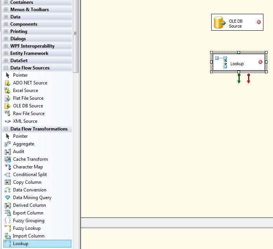Screen dimensions: 273x249
Task: Expand the Containers toolbox group
Action: coord(6,2)
